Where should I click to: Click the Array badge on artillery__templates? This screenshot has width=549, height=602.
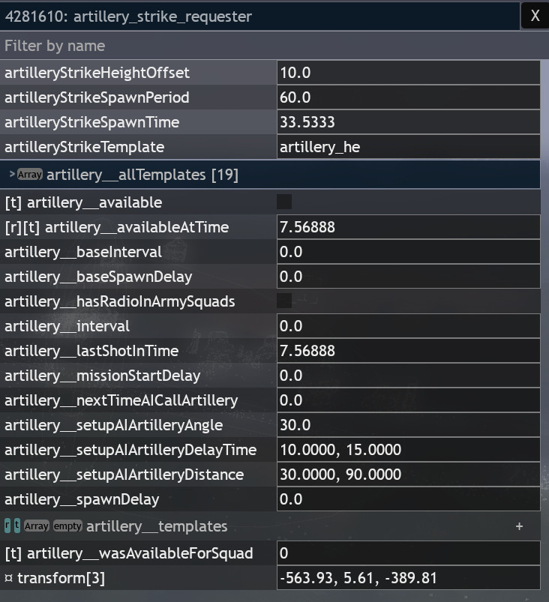(x=37, y=526)
